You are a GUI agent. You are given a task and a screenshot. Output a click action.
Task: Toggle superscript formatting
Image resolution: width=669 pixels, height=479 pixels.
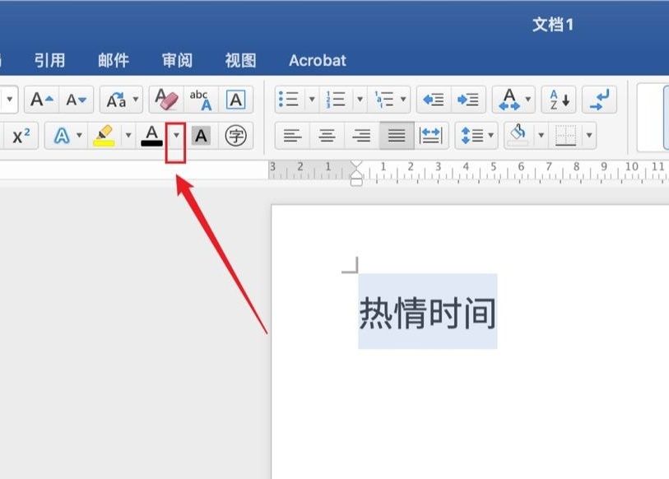coord(21,136)
